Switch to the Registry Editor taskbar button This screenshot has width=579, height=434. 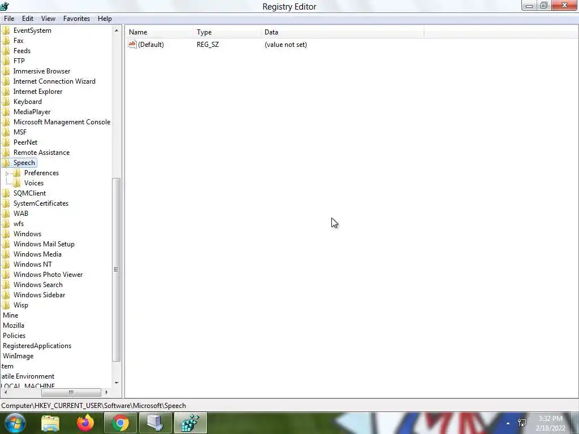191,423
